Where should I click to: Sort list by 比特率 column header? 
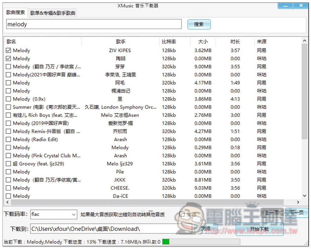tap(169, 42)
